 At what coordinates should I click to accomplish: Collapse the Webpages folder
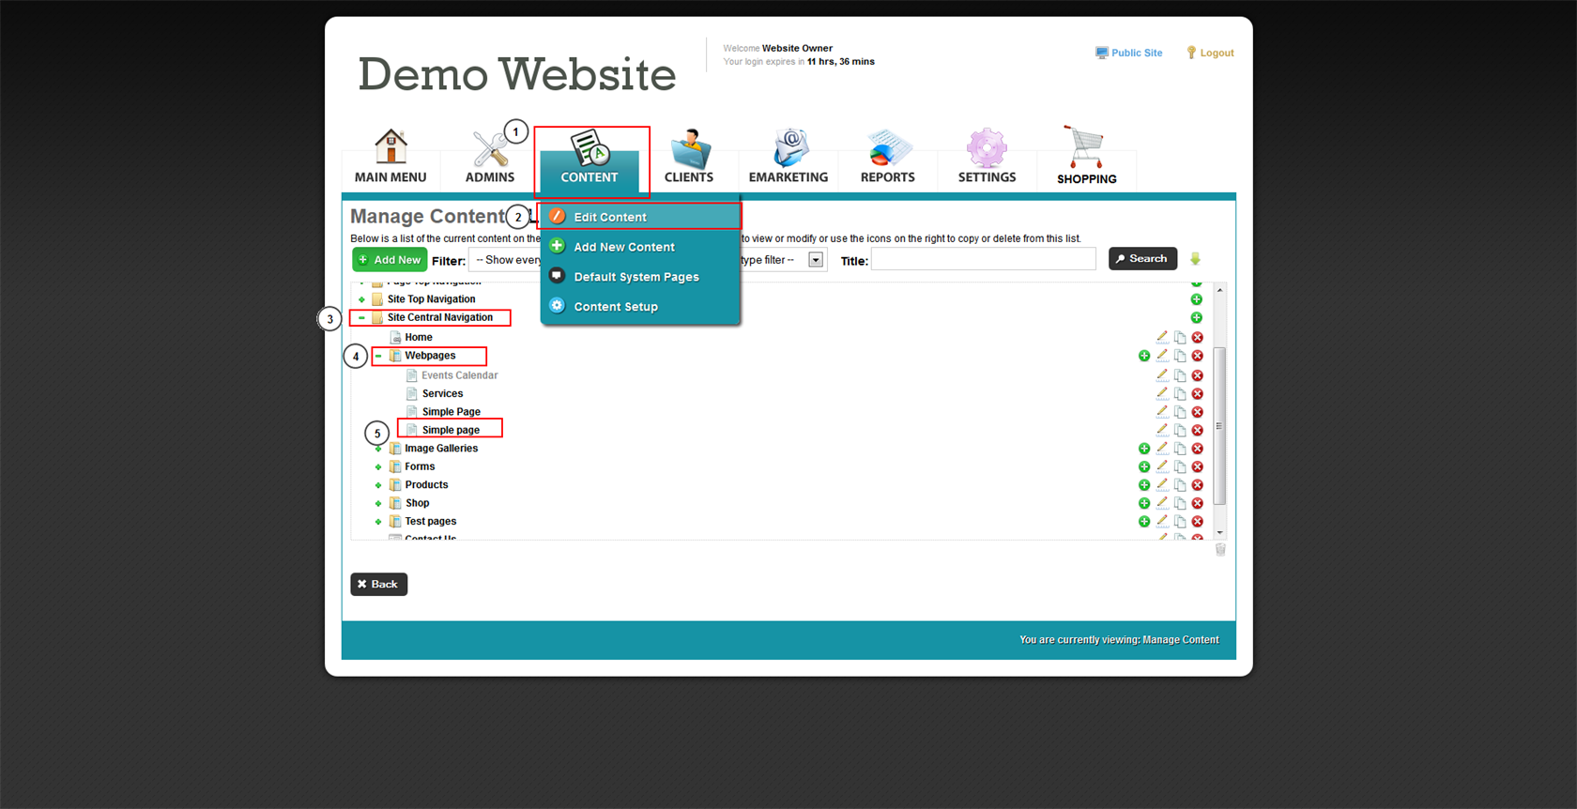[x=378, y=357]
